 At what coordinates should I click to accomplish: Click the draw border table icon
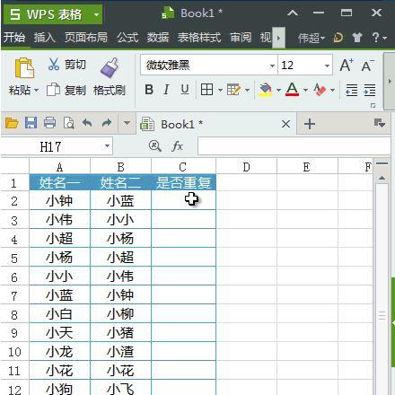click(233, 90)
